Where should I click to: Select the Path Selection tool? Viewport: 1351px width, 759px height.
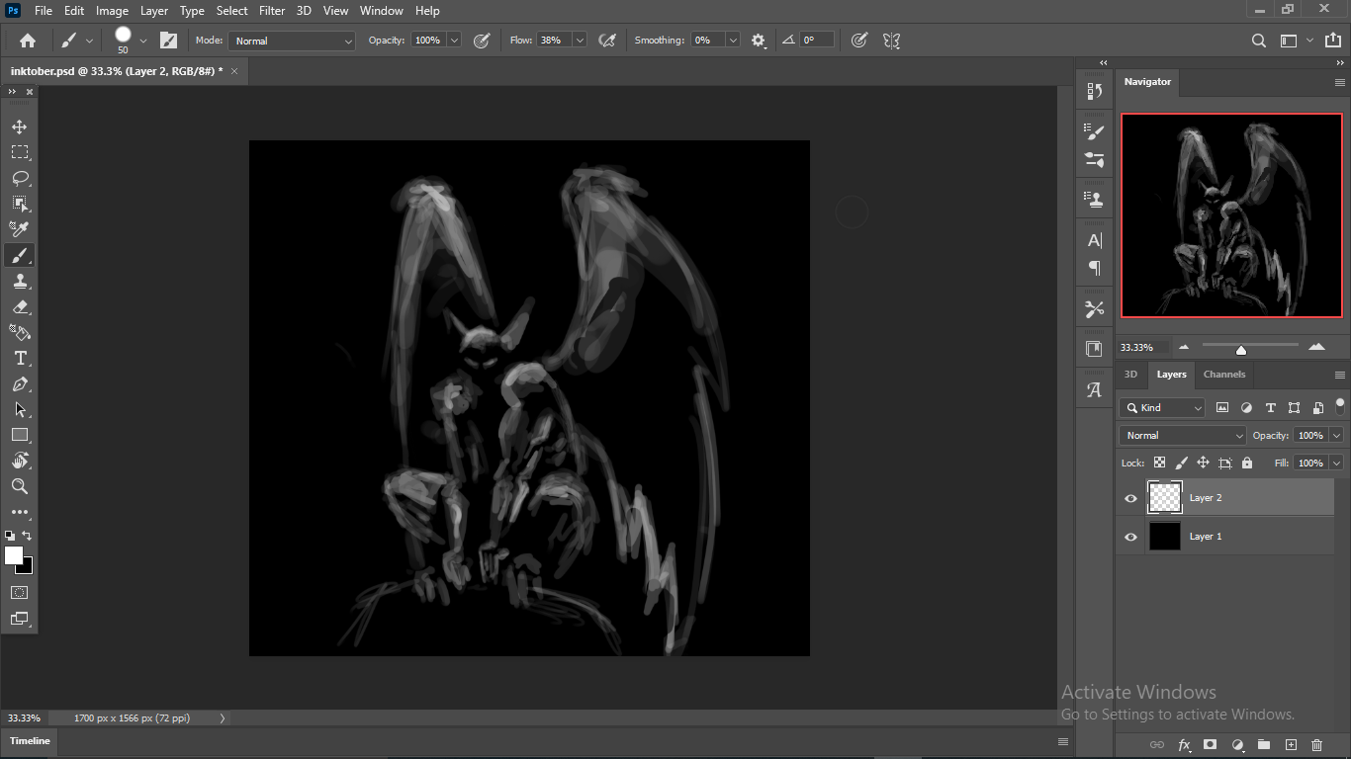click(20, 409)
